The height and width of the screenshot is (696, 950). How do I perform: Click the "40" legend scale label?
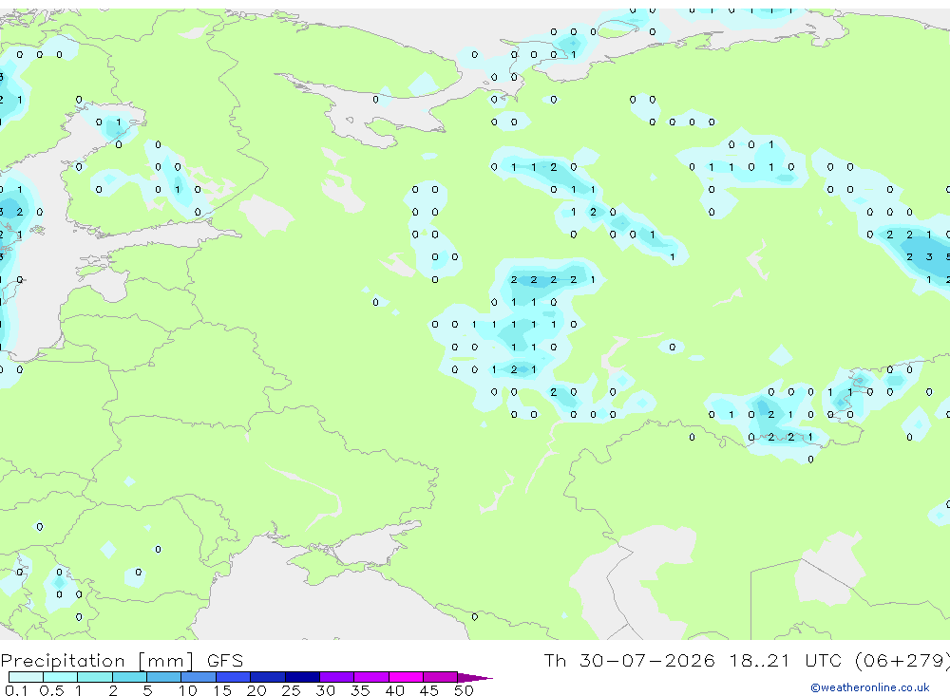pyautogui.click(x=395, y=690)
